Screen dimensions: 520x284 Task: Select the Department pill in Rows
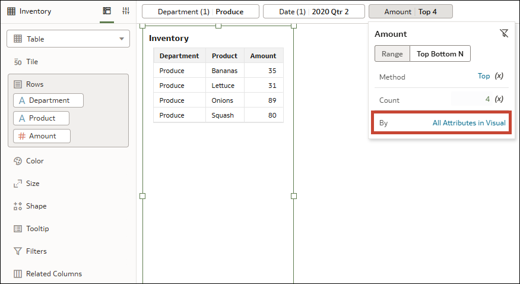(49, 100)
